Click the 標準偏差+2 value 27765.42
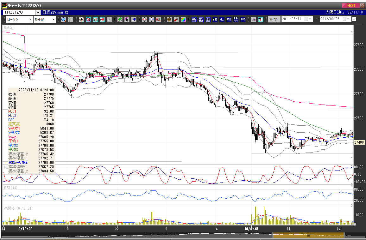The height and width of the screenshot is (240, 366). (46, 154)
